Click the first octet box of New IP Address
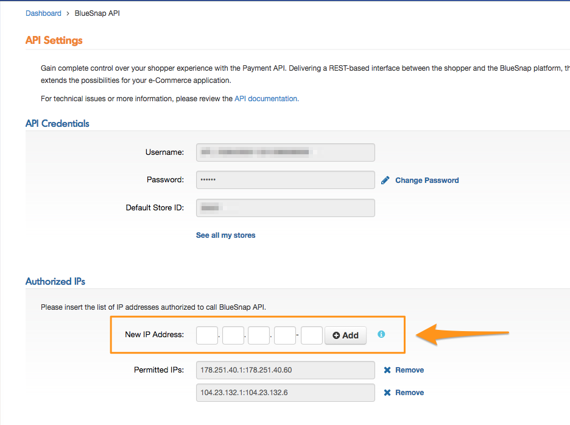This screenshot has height=425, width=570. tap(207, 335)
